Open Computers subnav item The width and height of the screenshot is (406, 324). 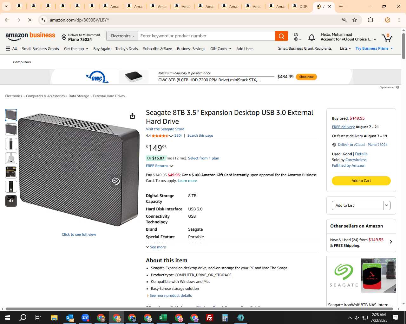click(x=22, y=62)
